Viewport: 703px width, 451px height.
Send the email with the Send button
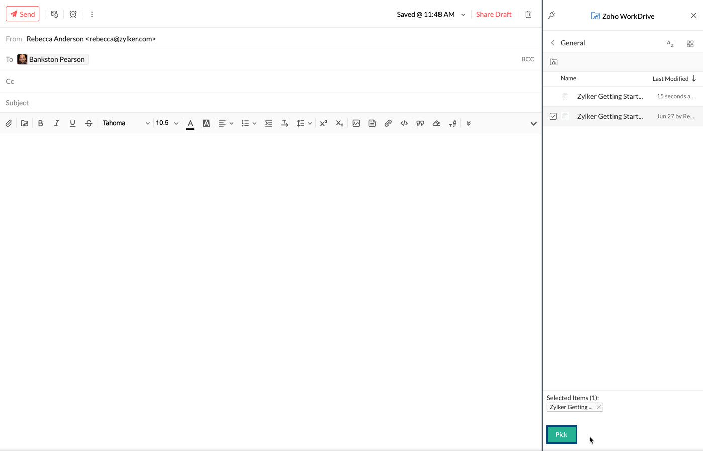click(23, 14)
